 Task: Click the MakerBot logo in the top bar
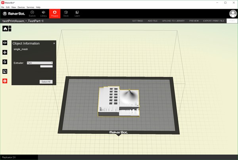[x=14, y=13]
